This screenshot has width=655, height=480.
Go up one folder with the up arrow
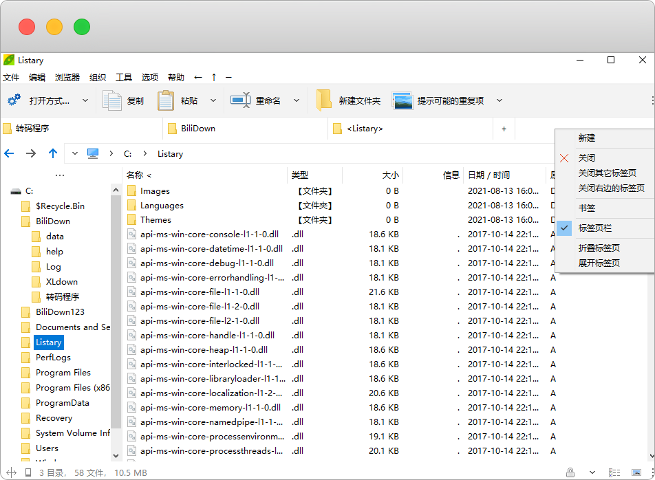[53, 153]
